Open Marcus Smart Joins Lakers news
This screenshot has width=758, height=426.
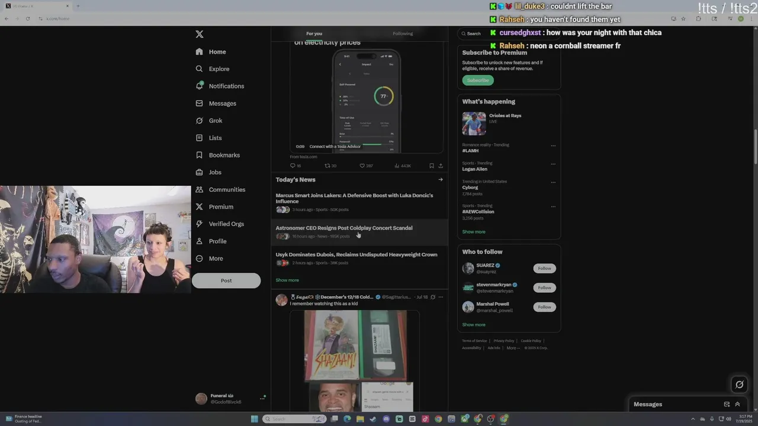[359, 202]
